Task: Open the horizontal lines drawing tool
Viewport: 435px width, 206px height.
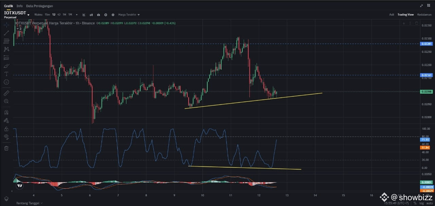Action: tap(6, 41)
